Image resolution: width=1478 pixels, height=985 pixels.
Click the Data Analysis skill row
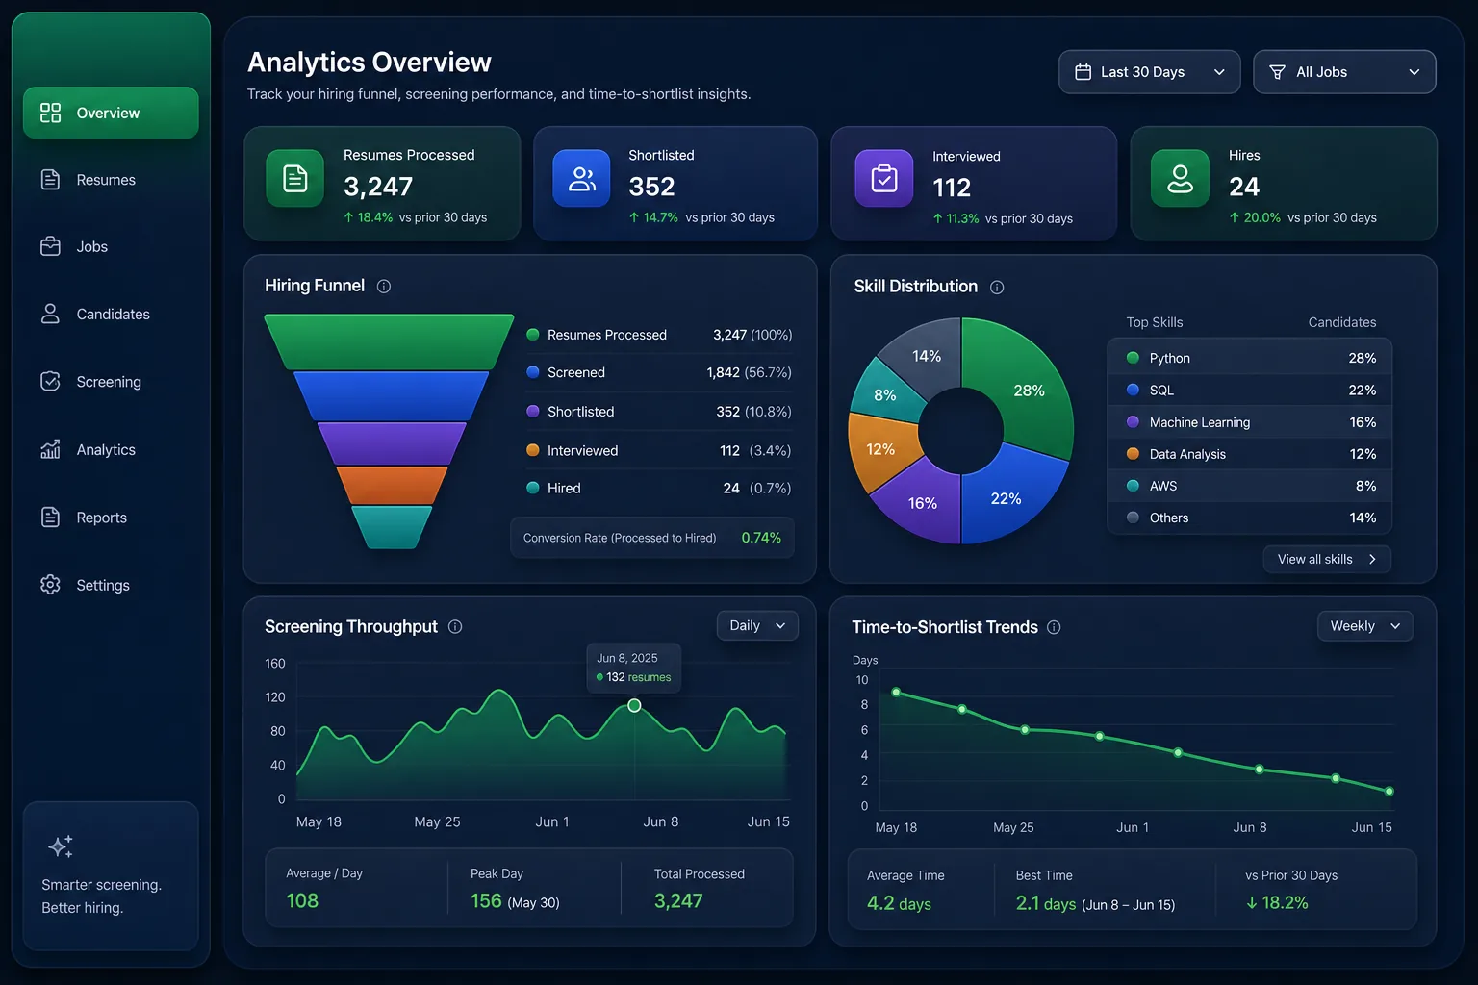coord(1249,454)
